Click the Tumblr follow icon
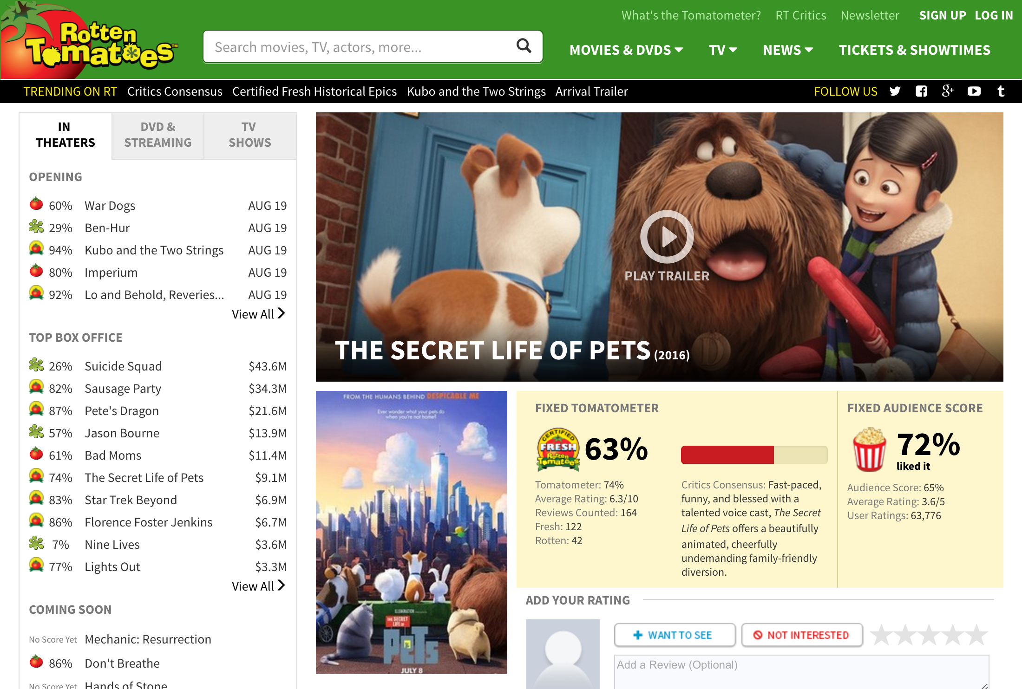The image size is (1022, 689). (x=1001, y=91)
